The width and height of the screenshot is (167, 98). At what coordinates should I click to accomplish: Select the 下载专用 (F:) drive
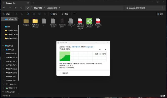point(11,65)
